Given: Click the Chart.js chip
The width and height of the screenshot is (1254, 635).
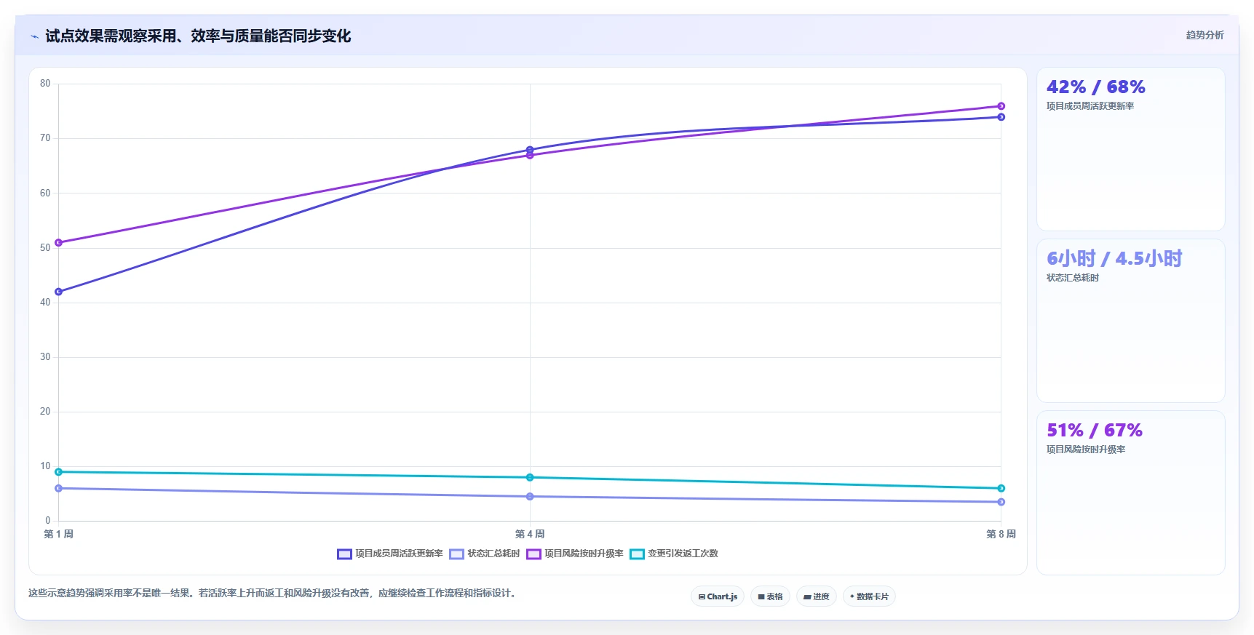Looking at the screenshot, I should pyautogui.click(x=718, y=596).
